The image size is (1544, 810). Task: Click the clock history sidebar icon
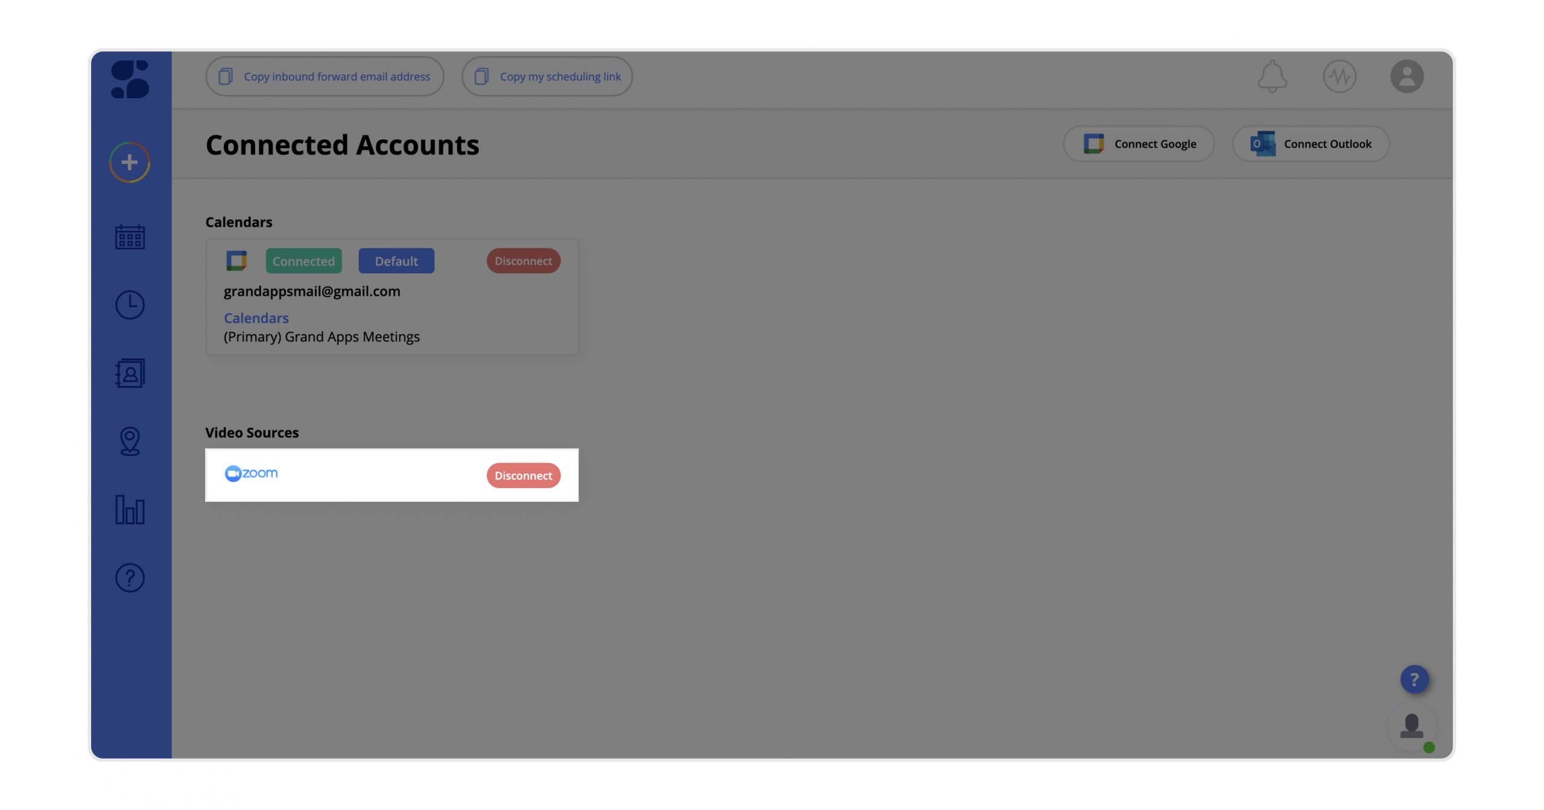[130, 305]
